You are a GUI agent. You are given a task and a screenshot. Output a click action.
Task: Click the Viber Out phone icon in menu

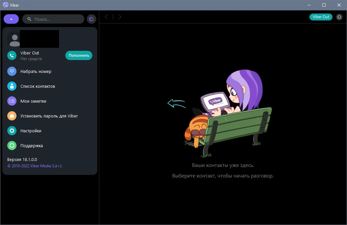point(12,55)
